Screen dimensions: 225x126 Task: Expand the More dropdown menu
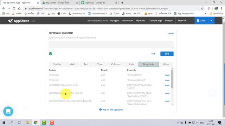click(182, 21)
